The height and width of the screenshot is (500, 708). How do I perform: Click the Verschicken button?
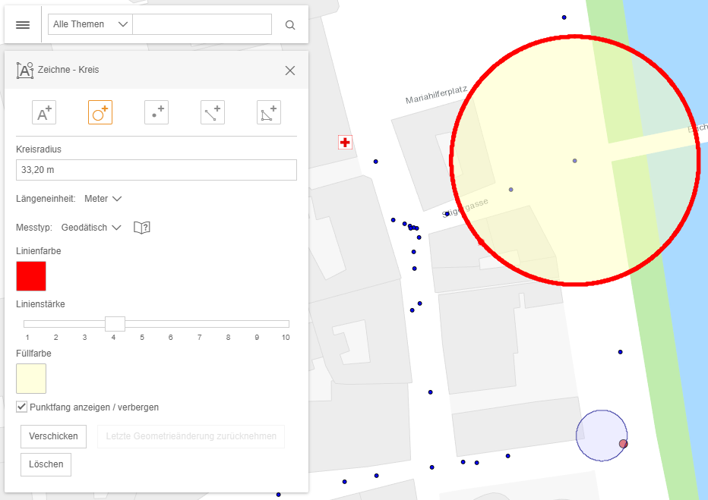click(x=53, y=436)
